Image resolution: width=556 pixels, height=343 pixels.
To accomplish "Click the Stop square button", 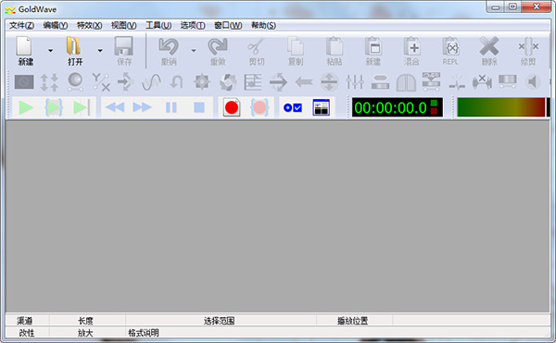I will (199, 107).
